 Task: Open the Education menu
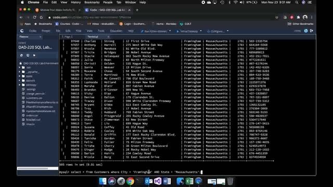(116, 31)
